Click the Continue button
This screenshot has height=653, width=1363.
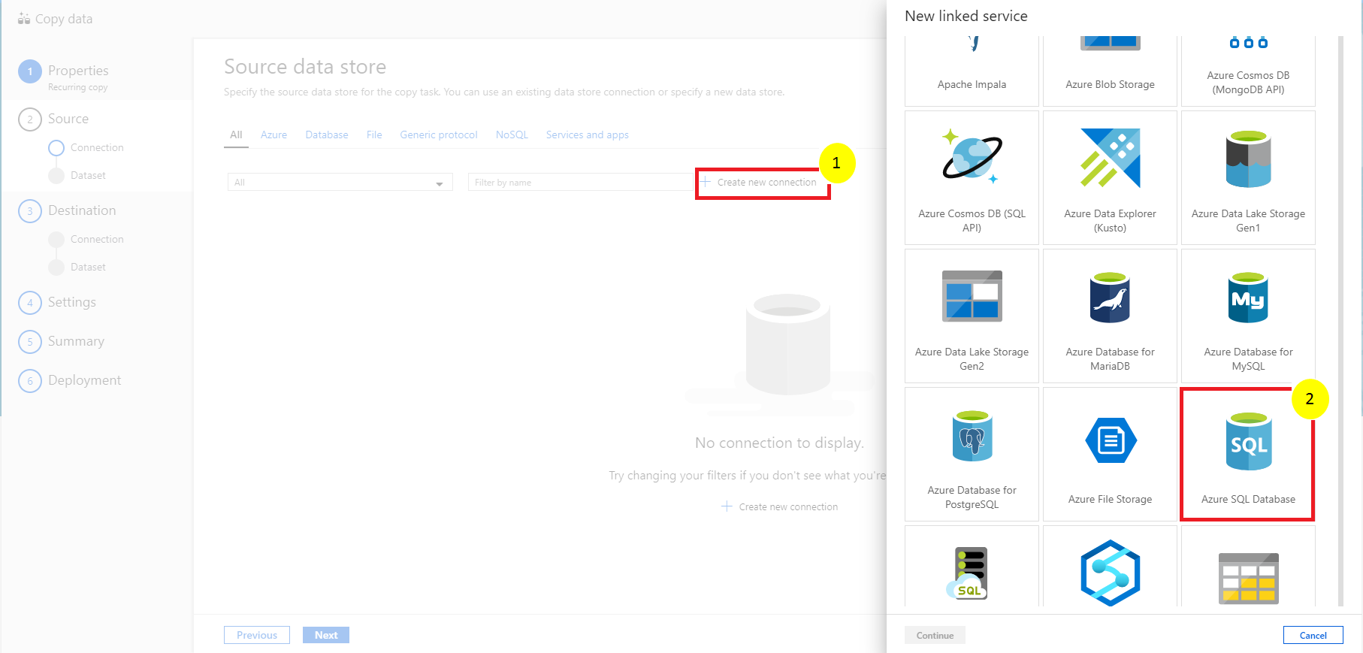click(935, 635)
